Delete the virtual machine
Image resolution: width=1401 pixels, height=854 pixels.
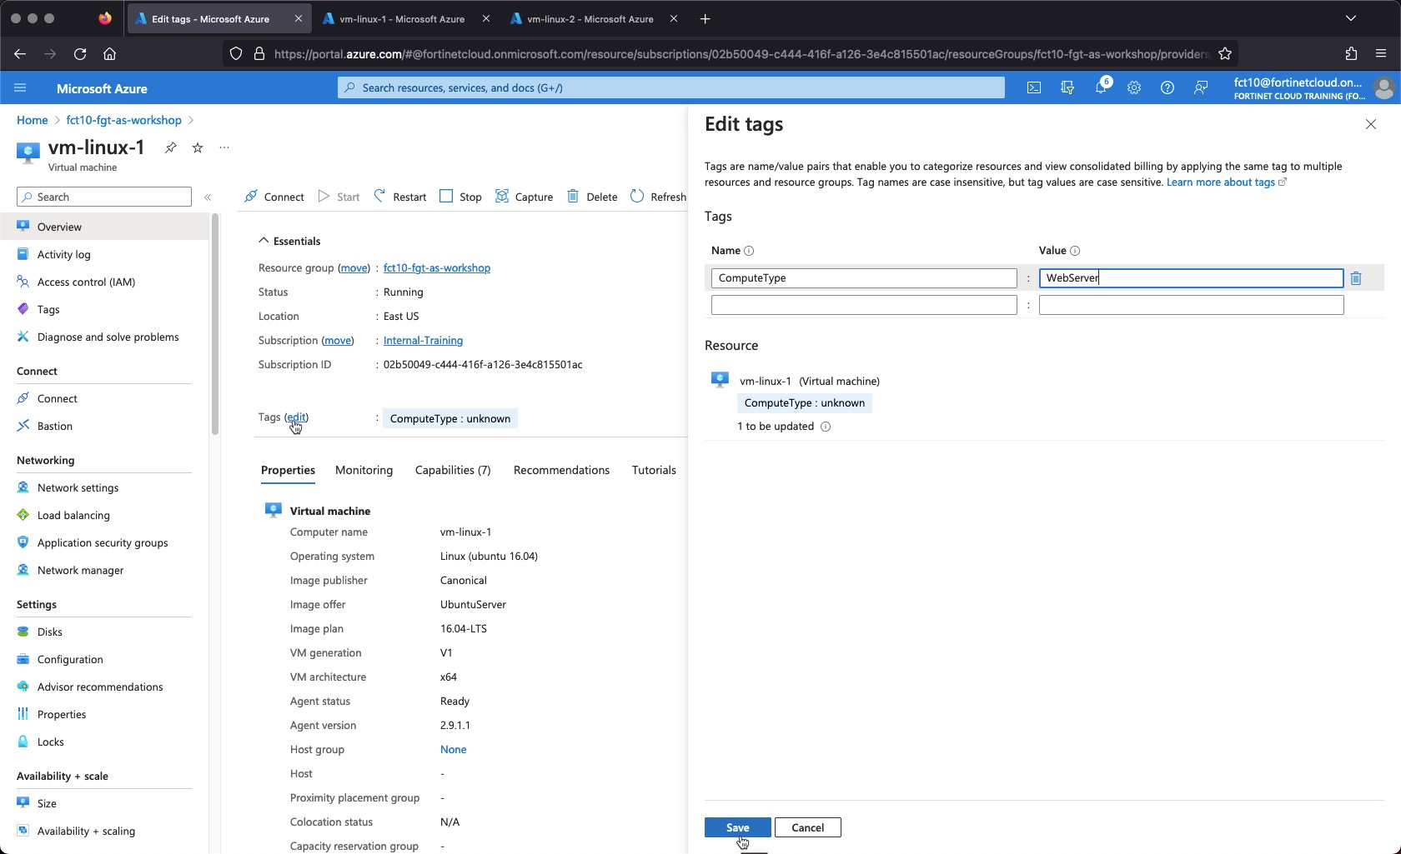click(592, 197)
